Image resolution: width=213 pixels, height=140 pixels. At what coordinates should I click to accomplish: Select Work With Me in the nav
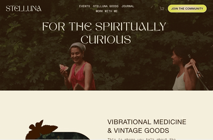(106, 11)
